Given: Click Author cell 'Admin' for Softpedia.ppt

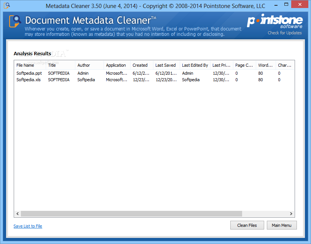Looking at the screenshot, I should click(x=83, y=73).
